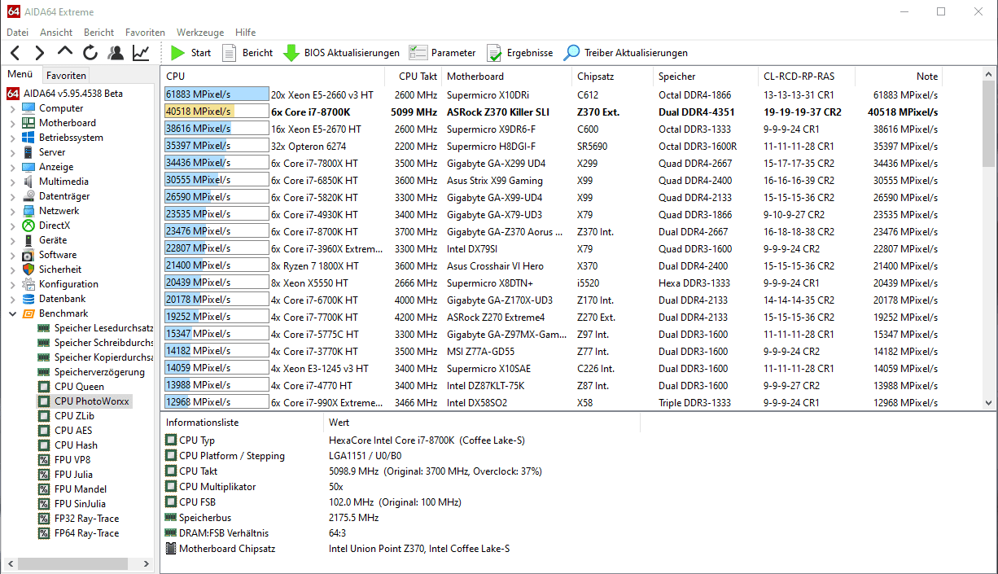998x574 pixels.
Task: Expand the Anzeige tree node
Action: pyautogui.click(x=13, y=167)
